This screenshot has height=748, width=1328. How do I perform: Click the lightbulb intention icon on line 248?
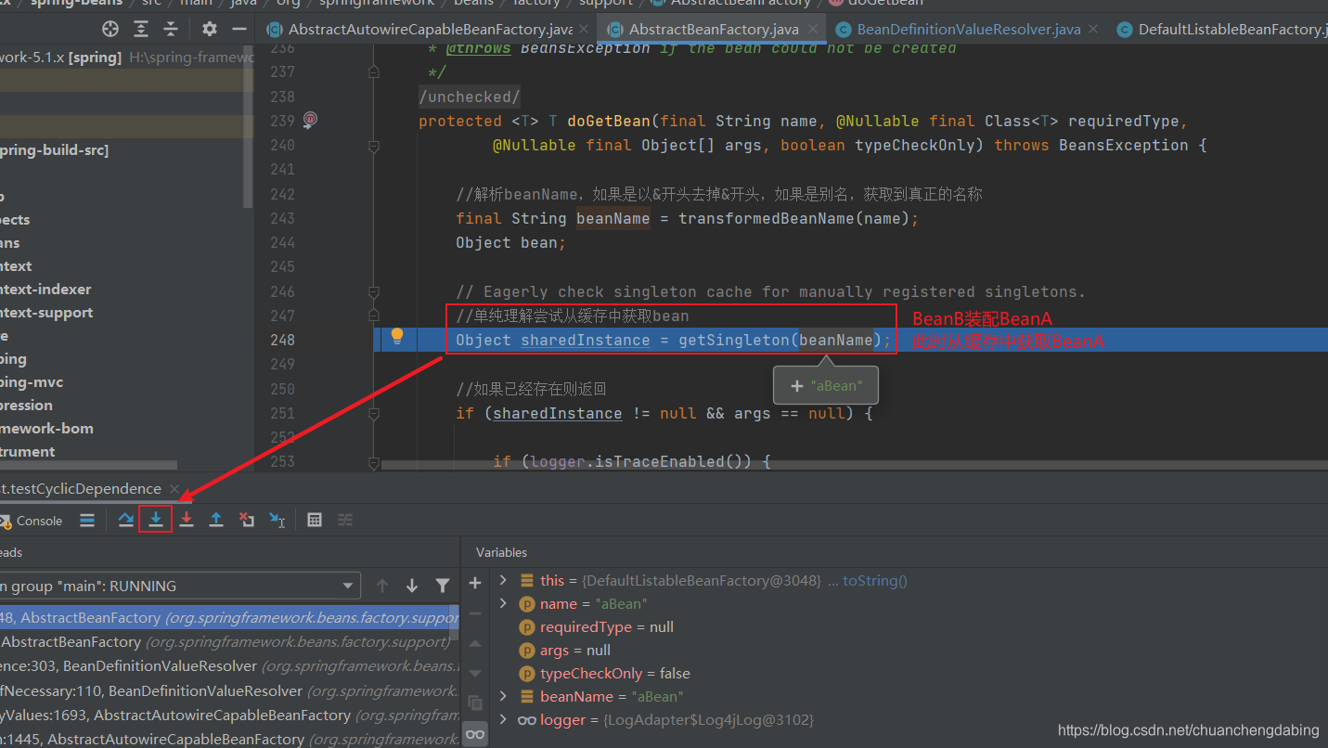point(397,336)
